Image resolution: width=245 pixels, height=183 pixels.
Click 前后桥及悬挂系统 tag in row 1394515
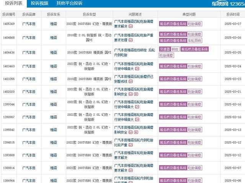[x=173, y=143]
